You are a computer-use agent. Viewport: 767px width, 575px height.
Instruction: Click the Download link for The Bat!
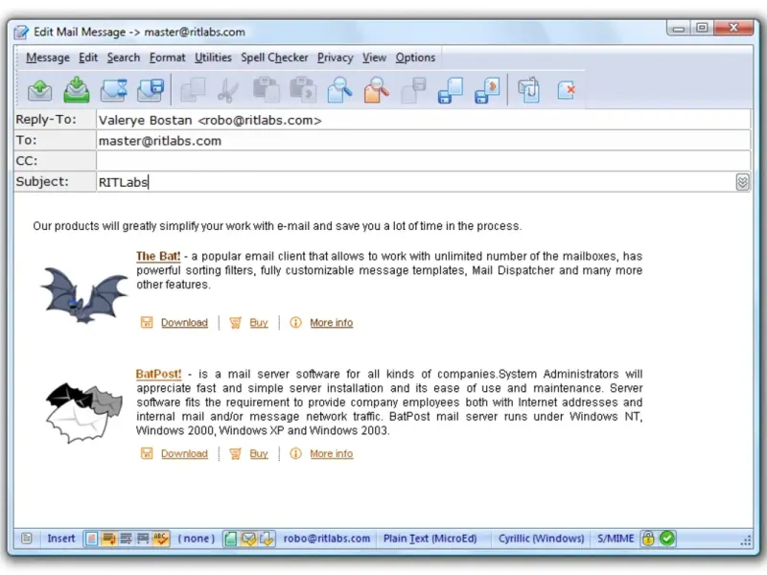pyautogui.click(x=184, y=323)
